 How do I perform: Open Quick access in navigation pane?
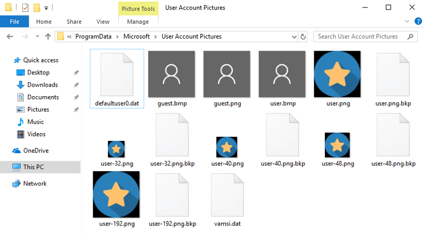(x=41, y=60)
